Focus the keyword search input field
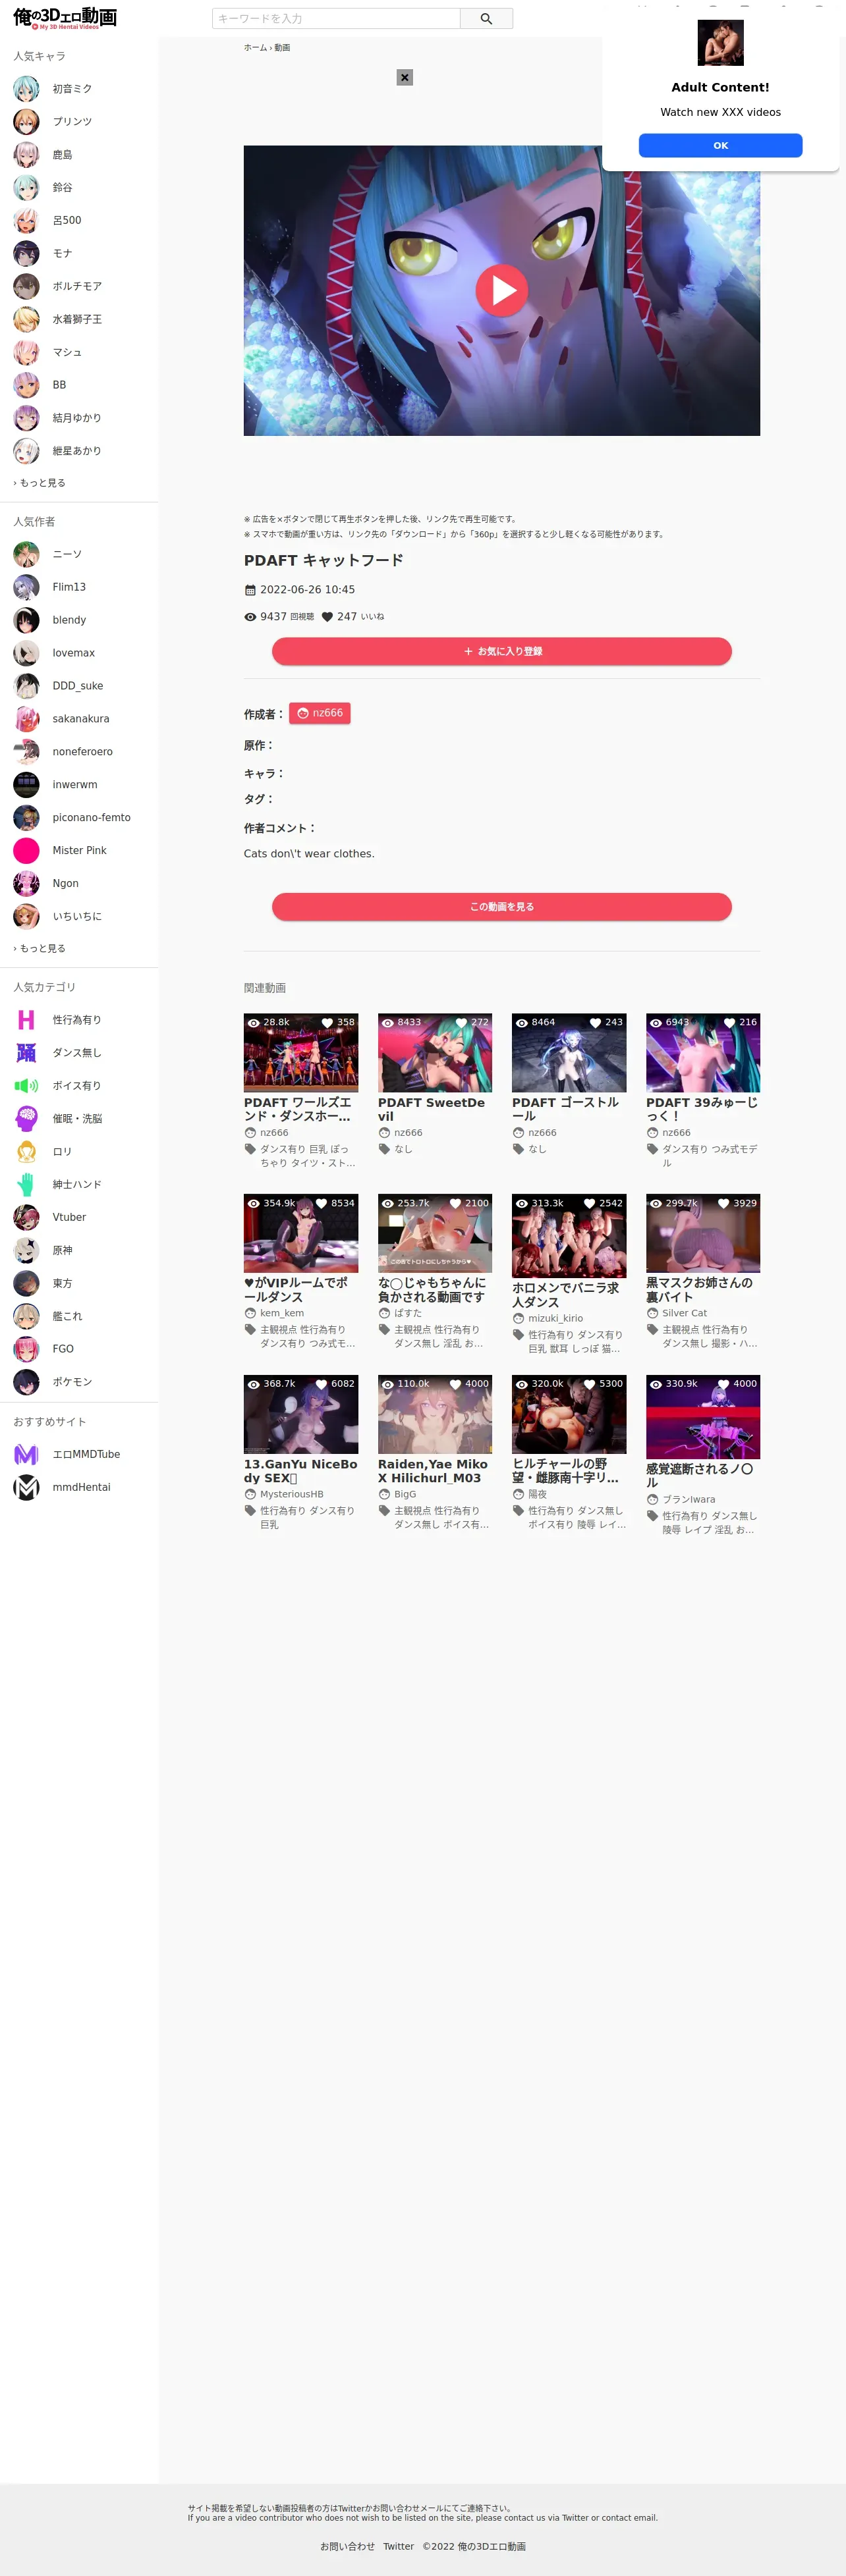This screenshot has width=846, height=2576. tap(335, 18)
